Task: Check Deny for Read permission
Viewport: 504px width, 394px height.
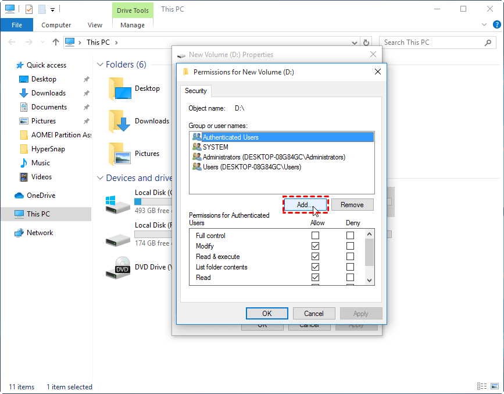Action: 350,278
